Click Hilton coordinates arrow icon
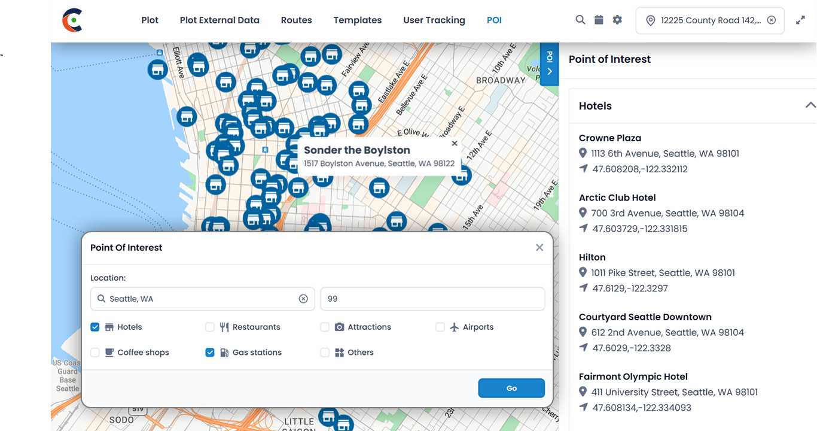Image resolution: width=817 pixels, height=431 pixels. pyautogui.click(x=584, y=288)
